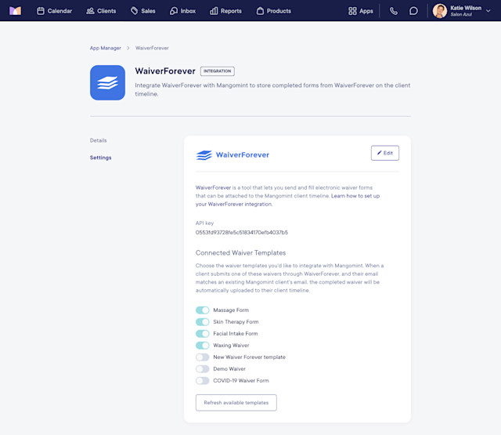Screen dimensions: 501x435
Task: Click the WaiverForever breadcrumb
Action: [152, 48]
